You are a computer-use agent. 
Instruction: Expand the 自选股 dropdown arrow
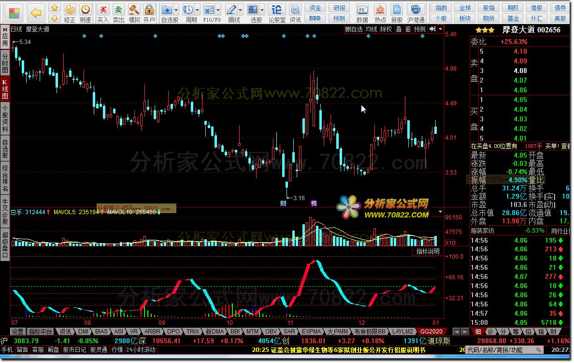(176, 10)
